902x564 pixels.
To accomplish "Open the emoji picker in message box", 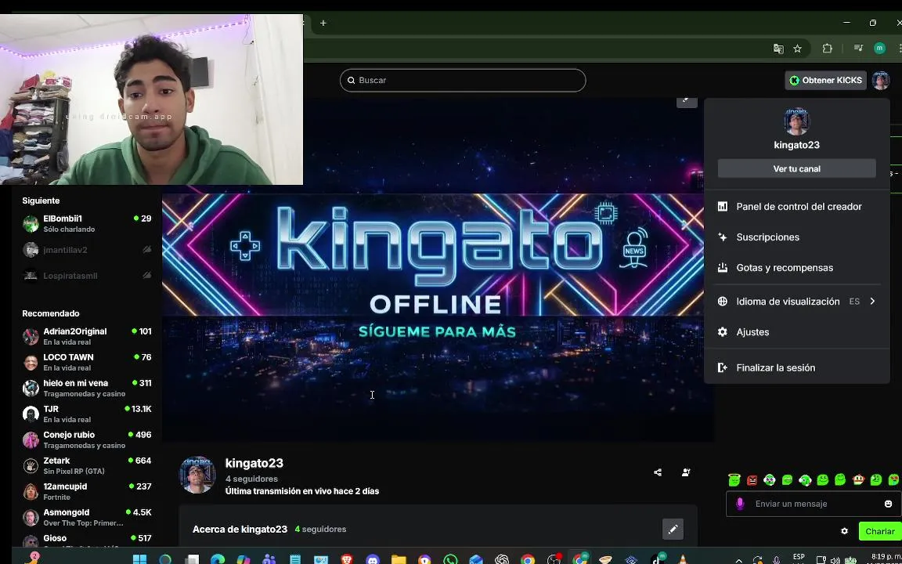I will (x=888, y=504).
